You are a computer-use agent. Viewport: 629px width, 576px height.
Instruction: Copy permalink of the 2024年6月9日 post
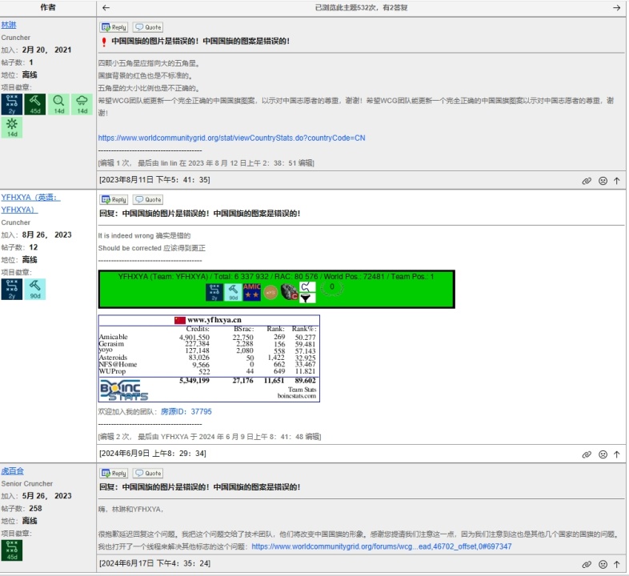[x=587, y=454]
